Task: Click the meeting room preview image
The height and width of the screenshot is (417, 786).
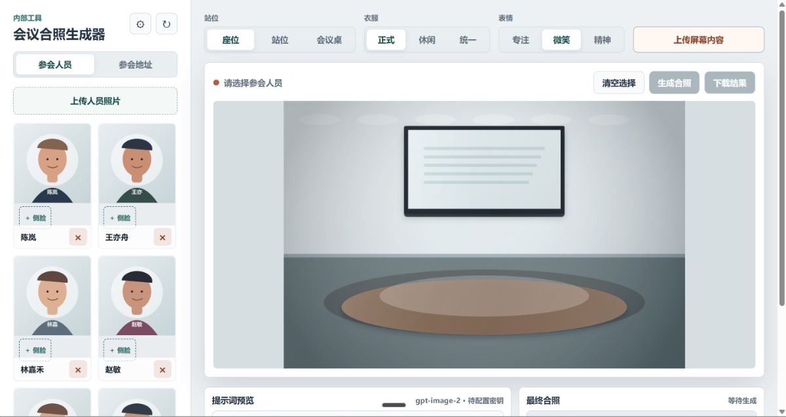Action: point(484,234)
